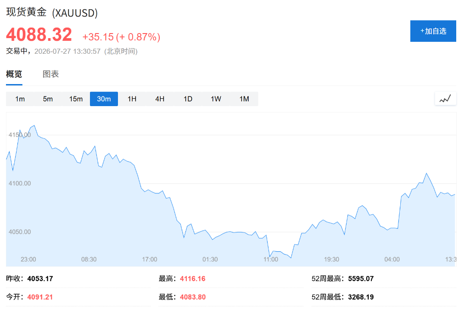Viewport: 470px width, 311px height.
Task: Show the 1D daily chart
Action: pos(188,99)
